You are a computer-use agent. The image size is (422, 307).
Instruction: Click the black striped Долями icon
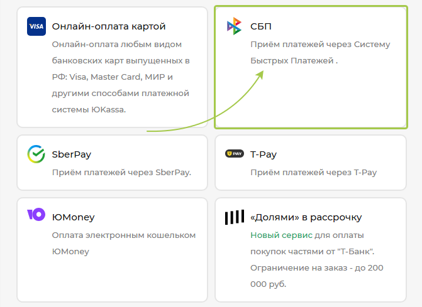tap(234, 217)
